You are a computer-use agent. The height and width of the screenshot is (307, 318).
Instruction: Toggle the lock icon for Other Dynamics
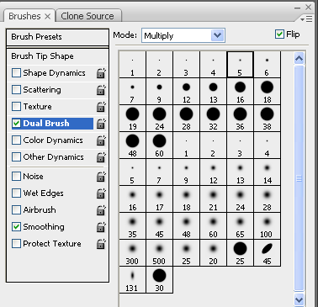click(x=101, y=157)
